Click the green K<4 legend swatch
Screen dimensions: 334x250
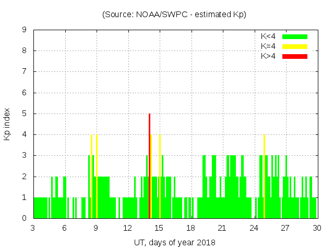pos(295,36)
